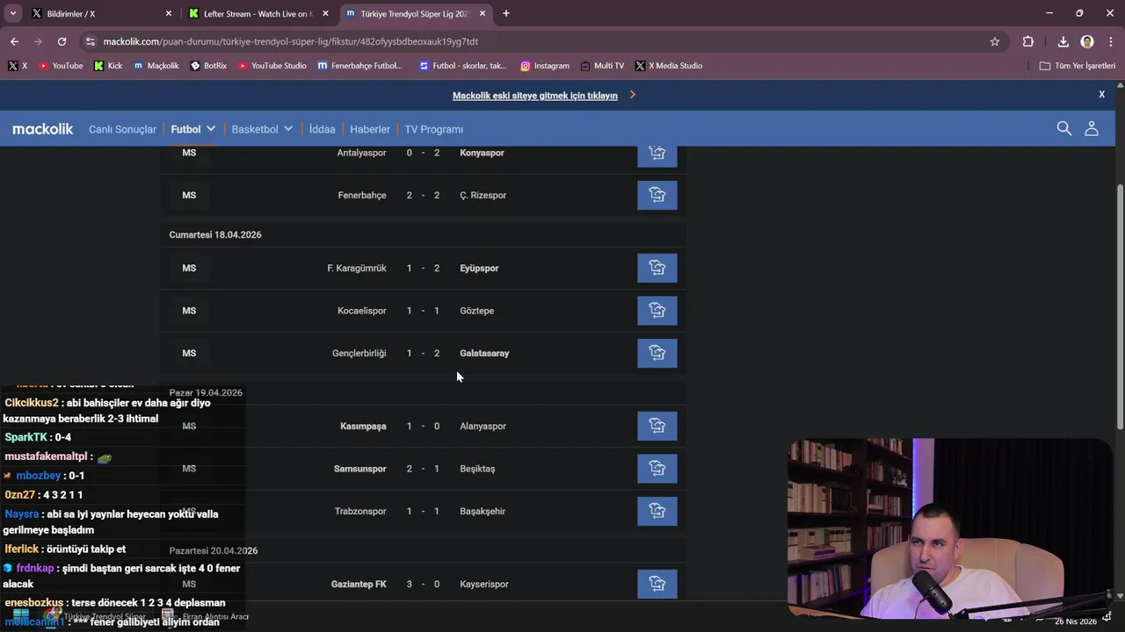This screenshot has height=632, width=1125.
Task: Open the Haberler menu item
Action: click(370, 129)
